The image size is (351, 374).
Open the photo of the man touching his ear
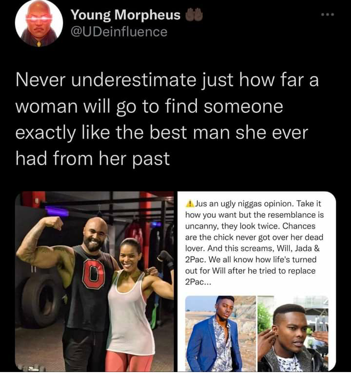293,333
